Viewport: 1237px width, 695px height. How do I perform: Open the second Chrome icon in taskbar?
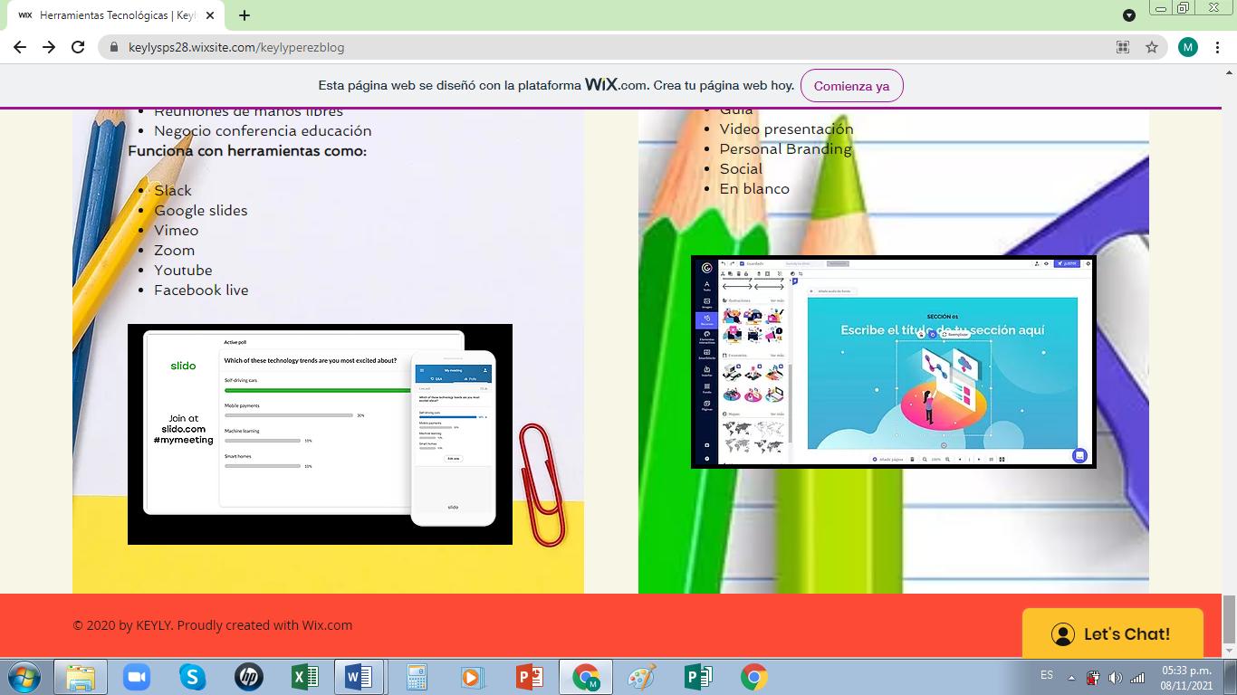point(753,677)
